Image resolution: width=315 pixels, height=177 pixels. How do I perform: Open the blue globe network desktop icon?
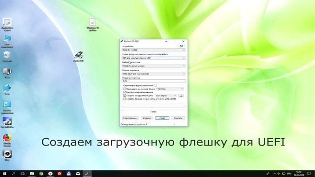coord(7,89)
